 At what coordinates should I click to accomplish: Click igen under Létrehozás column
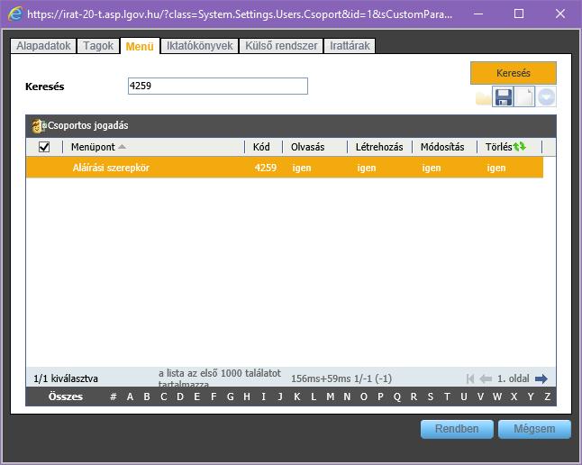[367, 168]
